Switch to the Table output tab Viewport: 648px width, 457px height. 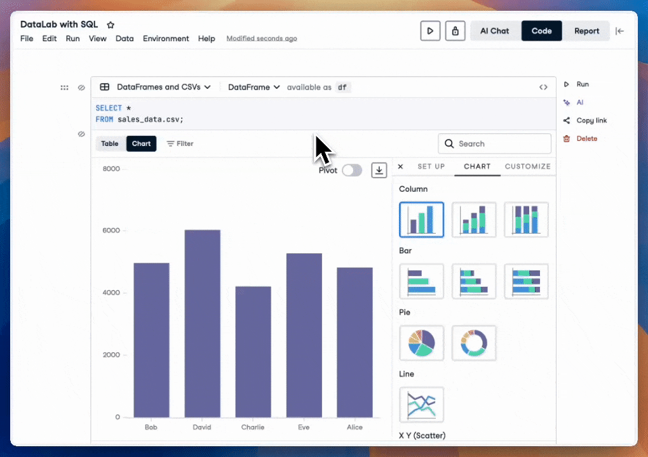pyautogui.click(x=110, y=143)
